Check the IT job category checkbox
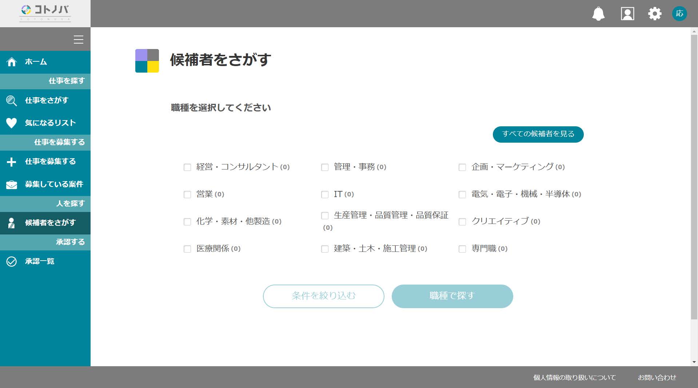 325,195
